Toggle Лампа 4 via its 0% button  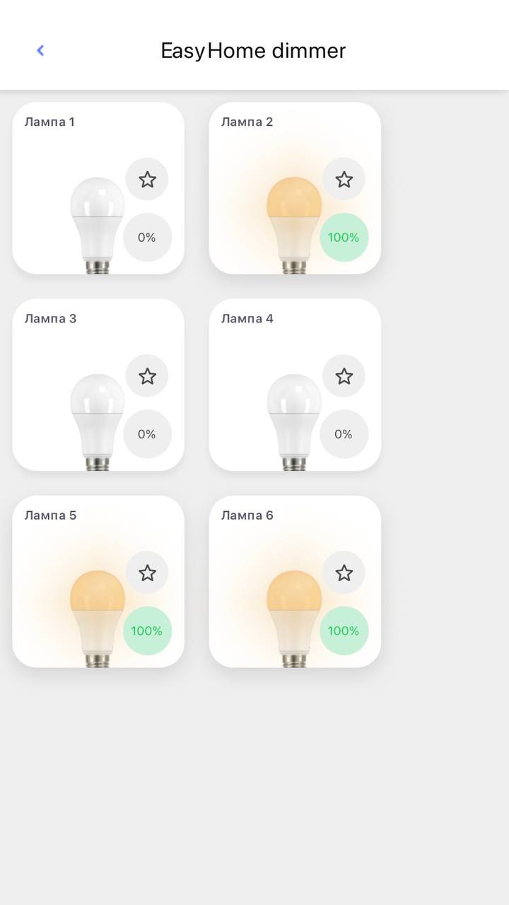[344, 434]
